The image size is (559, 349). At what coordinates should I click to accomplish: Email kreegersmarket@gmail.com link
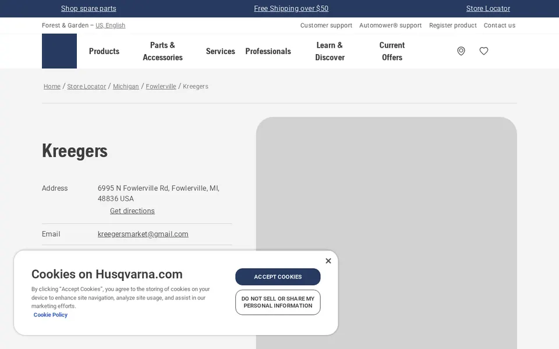coord(143,234)
